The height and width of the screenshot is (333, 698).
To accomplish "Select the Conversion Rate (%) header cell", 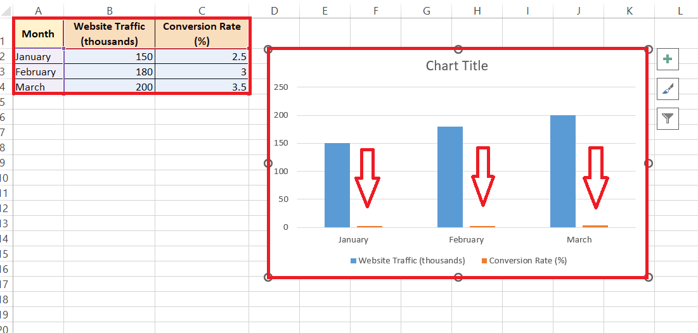I will 202,34.
